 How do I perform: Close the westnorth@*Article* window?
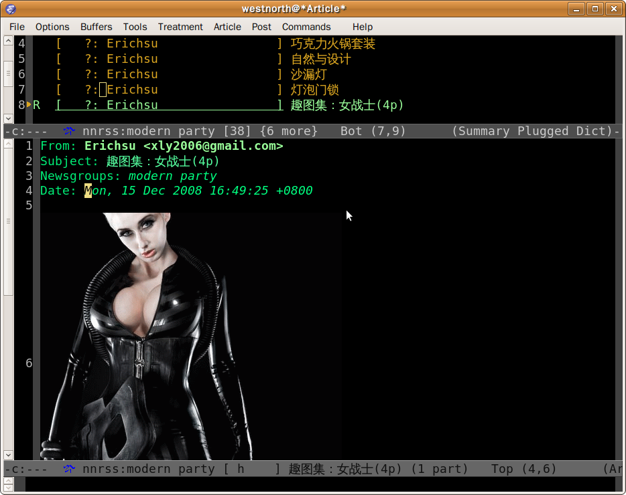tap(614, 9)
